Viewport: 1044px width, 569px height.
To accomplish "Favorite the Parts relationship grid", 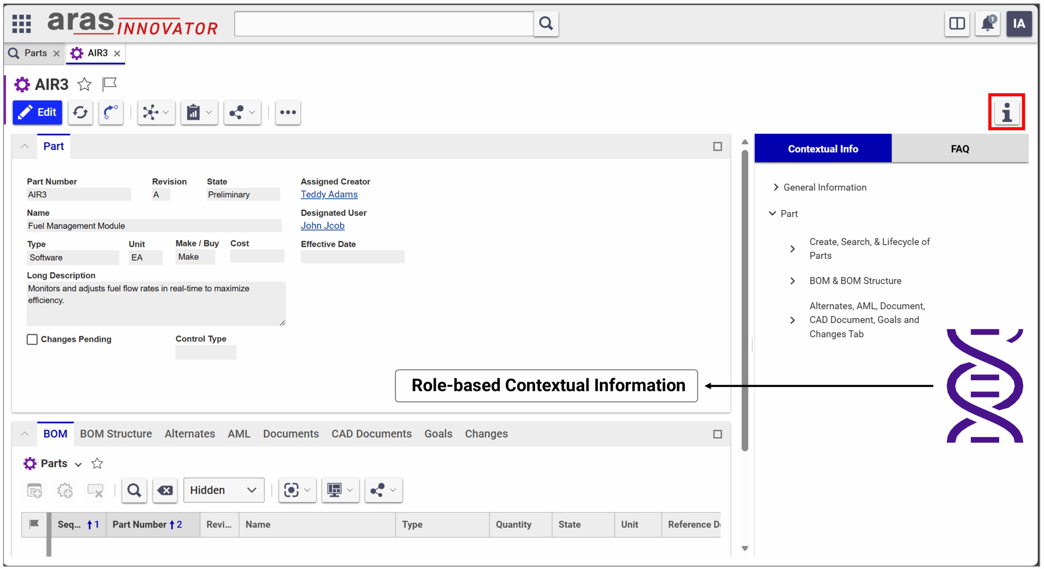I will (x=97, y=463).
